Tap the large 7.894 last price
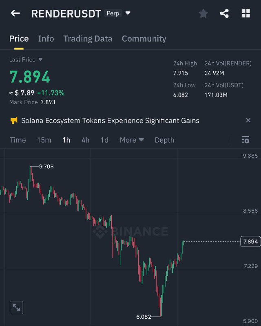The image size is (261, 326). (x=30, y=77)
